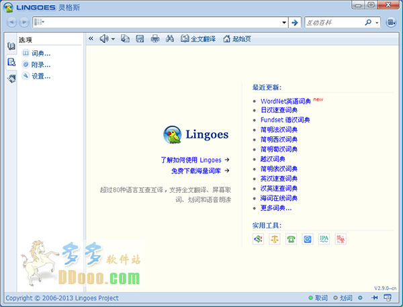Toggle 取词 cursor capture in status bar
The width and height of the screenshot is (403, 307).
coord(318,298)
